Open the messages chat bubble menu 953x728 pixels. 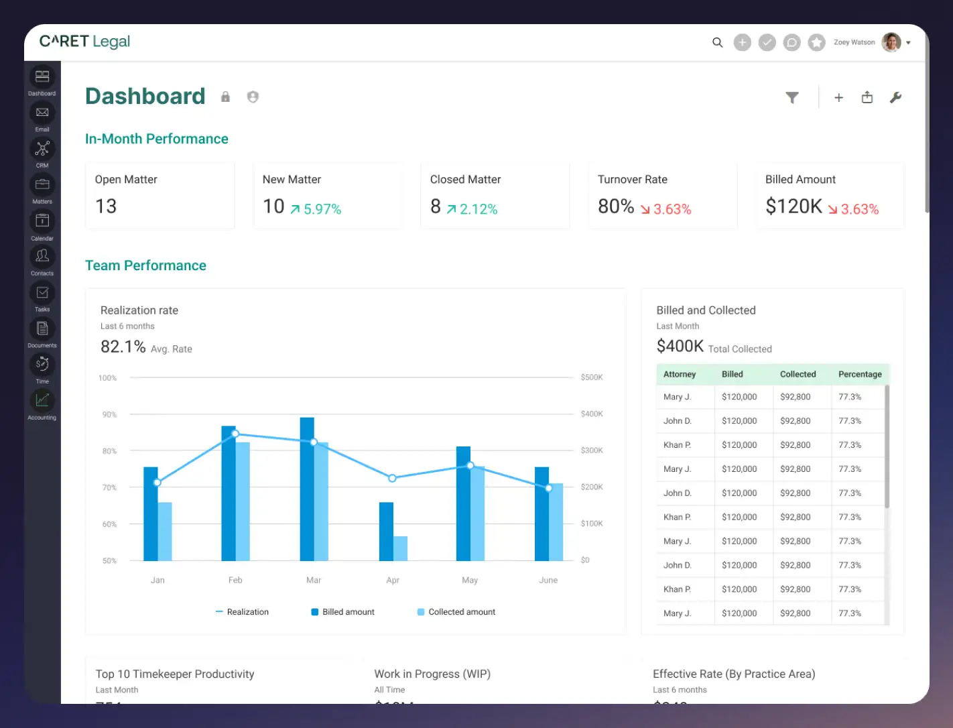point(791,42)
